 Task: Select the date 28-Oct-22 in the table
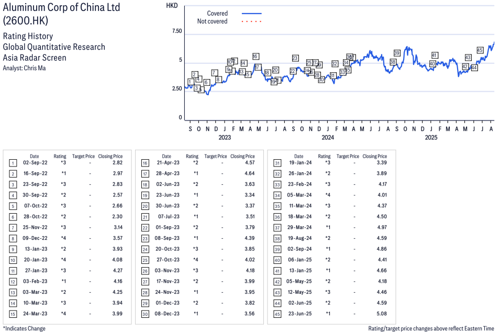(35, 217)
